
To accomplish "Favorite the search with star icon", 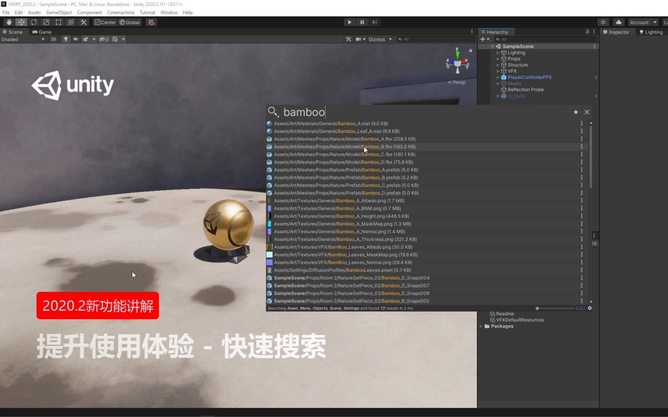I will pyautogui.click(x=576, y=112).
